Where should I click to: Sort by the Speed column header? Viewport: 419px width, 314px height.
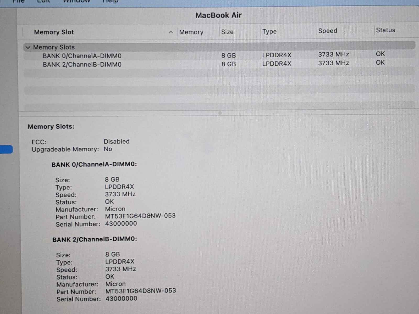pos(328,31)
